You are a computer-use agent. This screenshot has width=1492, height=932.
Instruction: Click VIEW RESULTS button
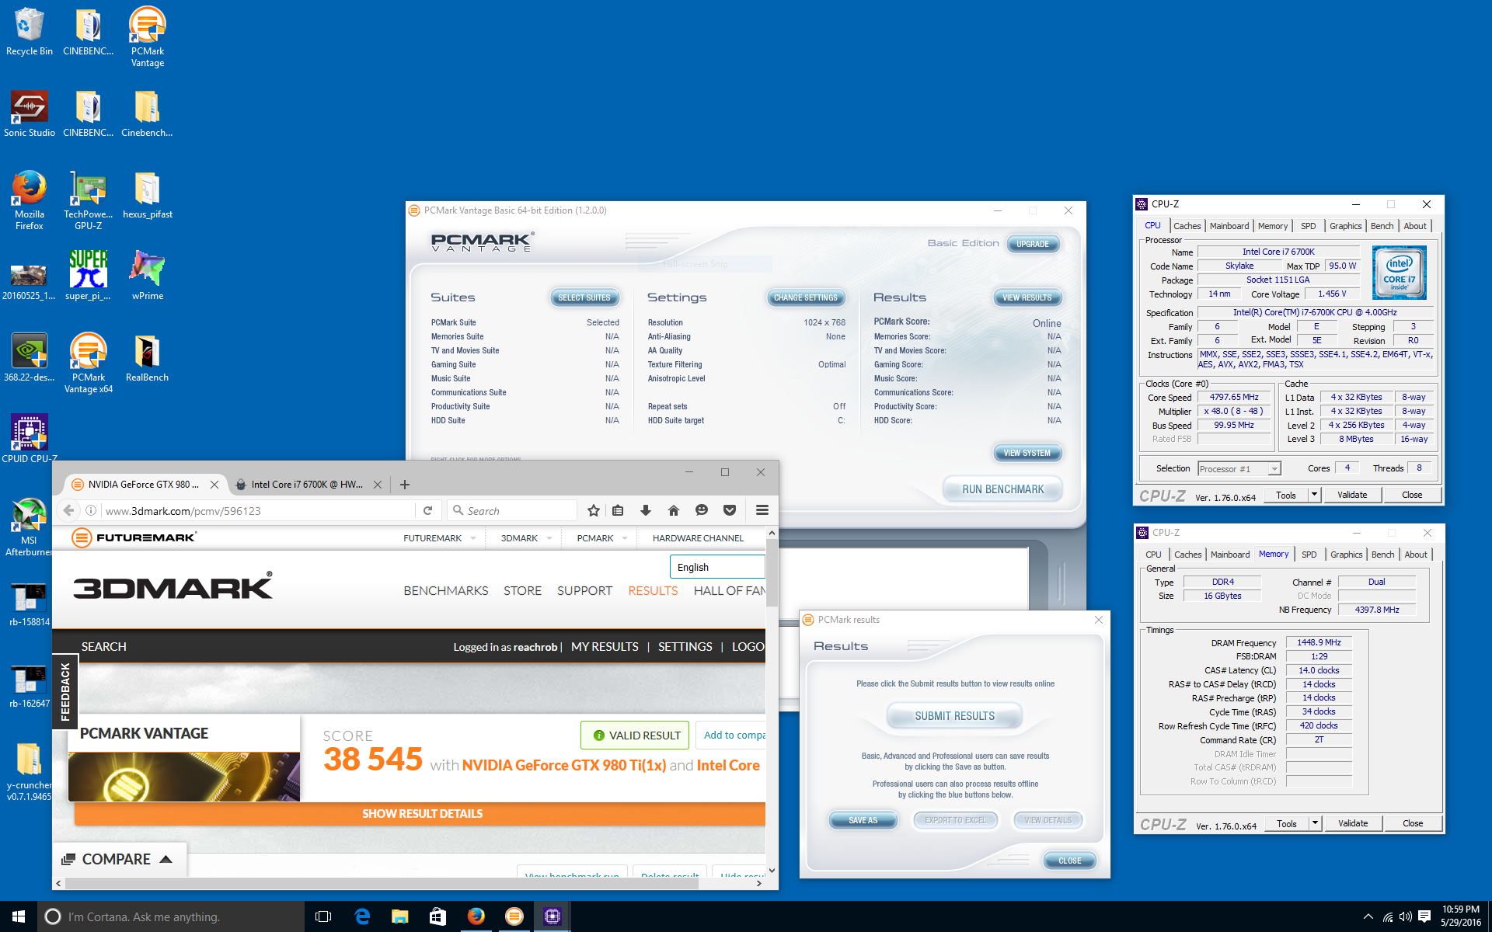(1027, 297)
